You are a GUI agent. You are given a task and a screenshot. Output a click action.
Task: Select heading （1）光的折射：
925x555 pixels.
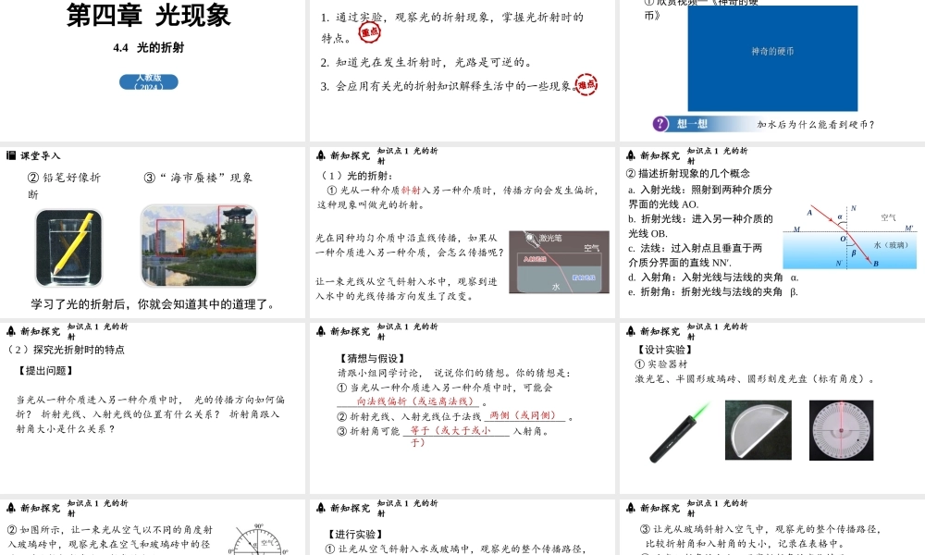(356, 176)
